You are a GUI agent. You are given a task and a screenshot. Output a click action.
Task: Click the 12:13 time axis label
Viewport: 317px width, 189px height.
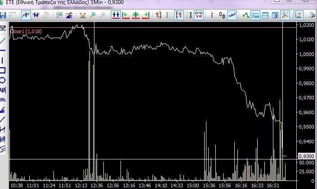click(80, 185)
